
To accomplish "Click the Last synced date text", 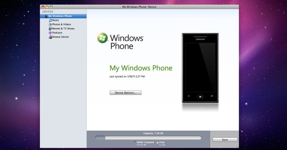I will [127, 76].
